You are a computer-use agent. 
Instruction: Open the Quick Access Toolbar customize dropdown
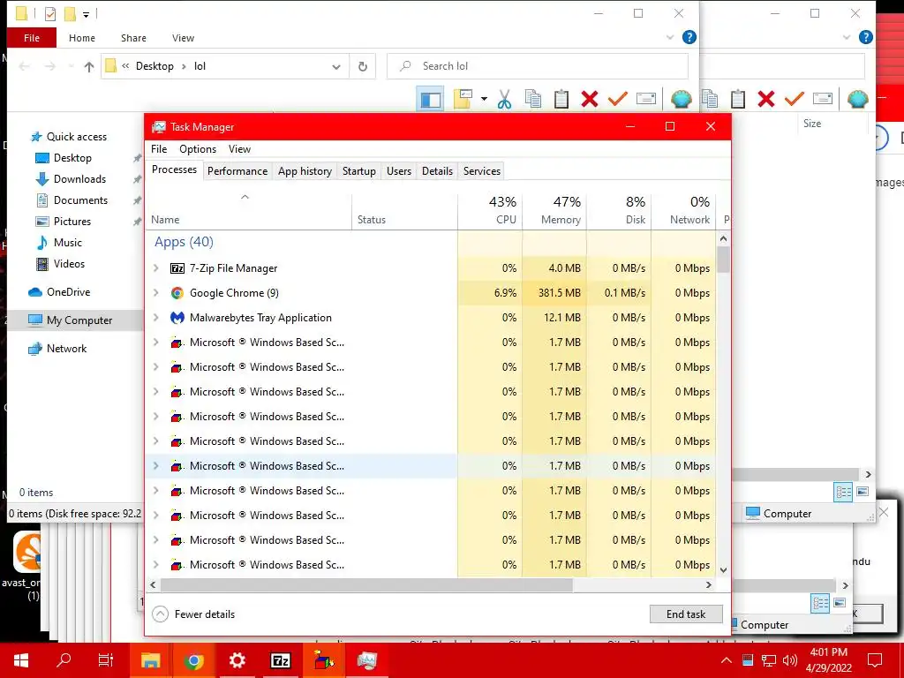86,14
